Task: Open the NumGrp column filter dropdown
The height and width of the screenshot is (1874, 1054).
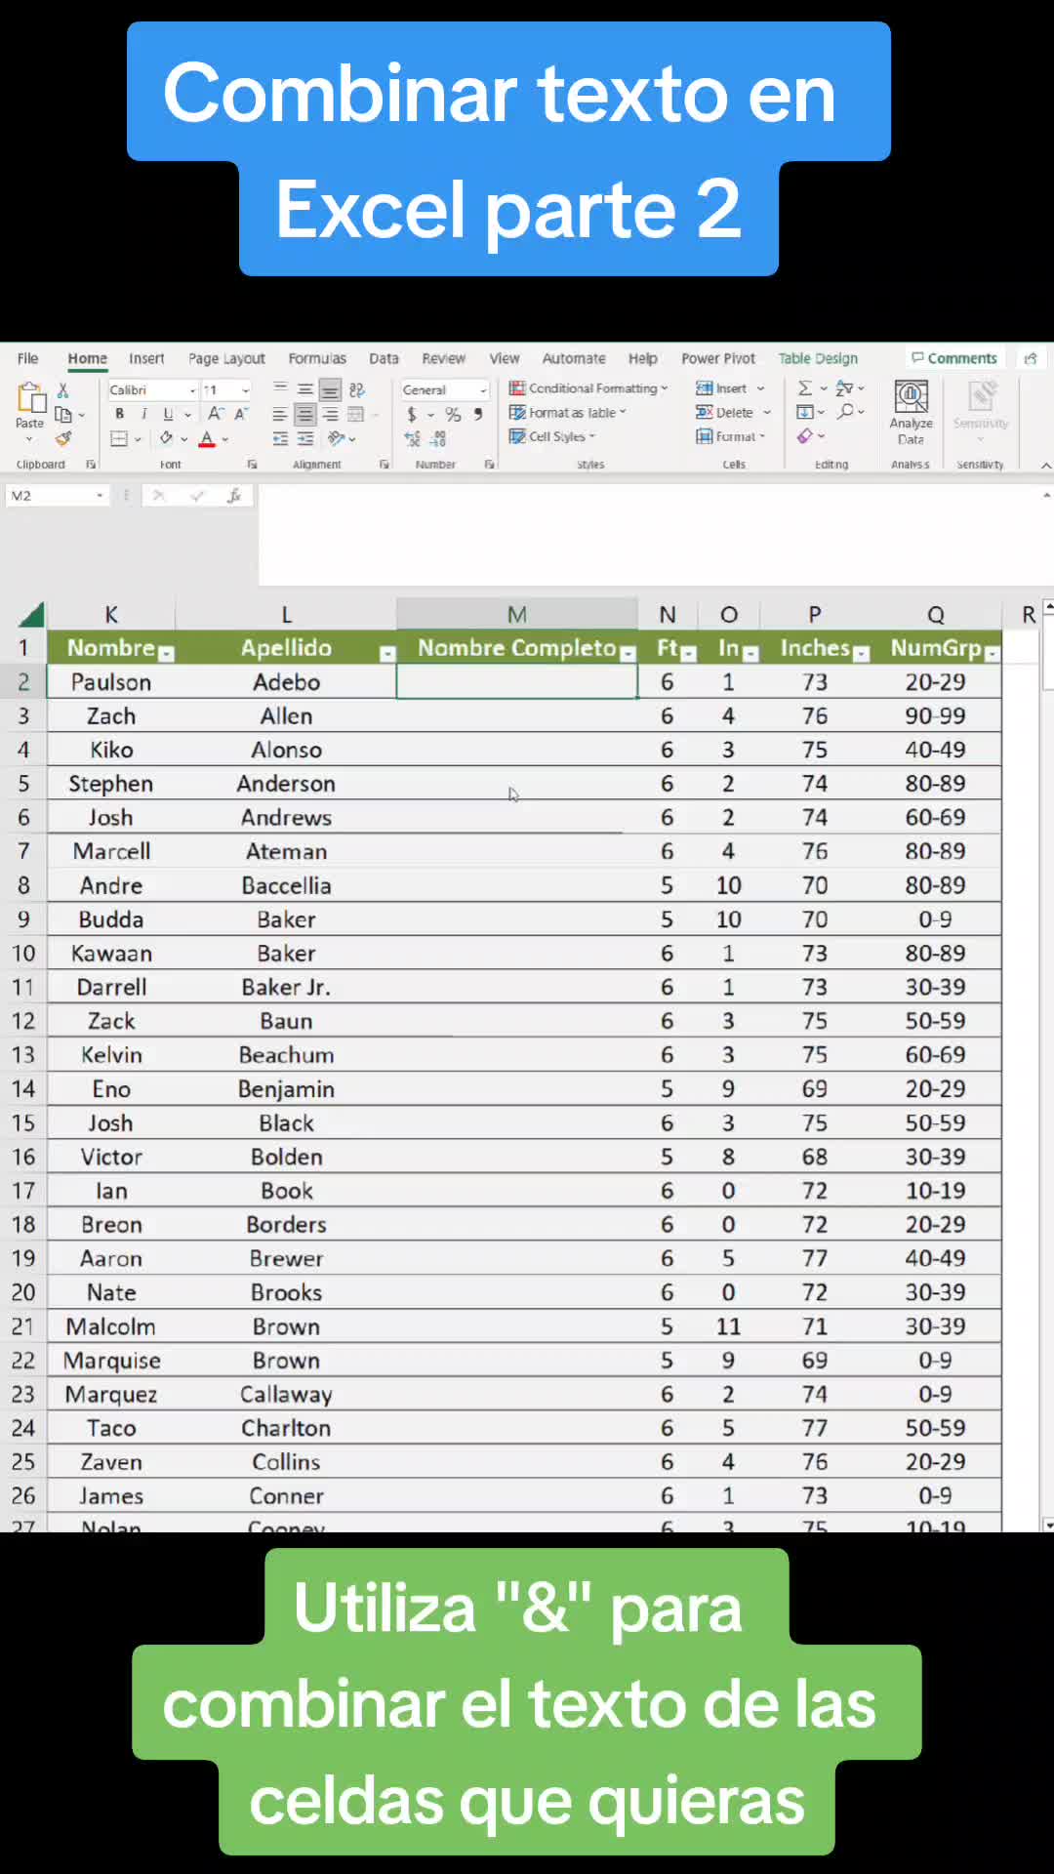Action: (993, 654)
